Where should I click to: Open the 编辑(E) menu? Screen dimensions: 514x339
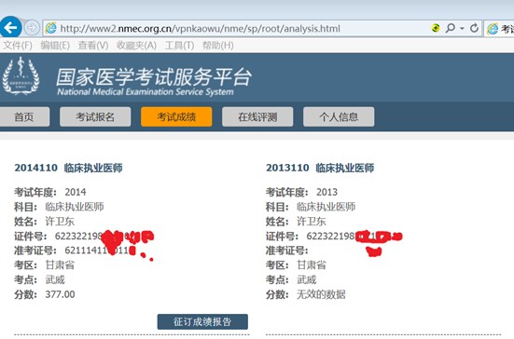pyautogui.click(x=55, y=45)
